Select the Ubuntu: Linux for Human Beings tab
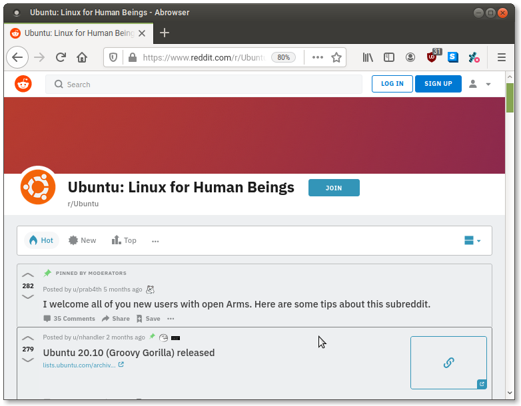This screenshot has height=406, width=521. (x=79, y=33)
